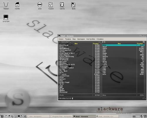Select the /Rock'n'Roll HITS directory row
The image size is (147, 118).
point(79,65)
